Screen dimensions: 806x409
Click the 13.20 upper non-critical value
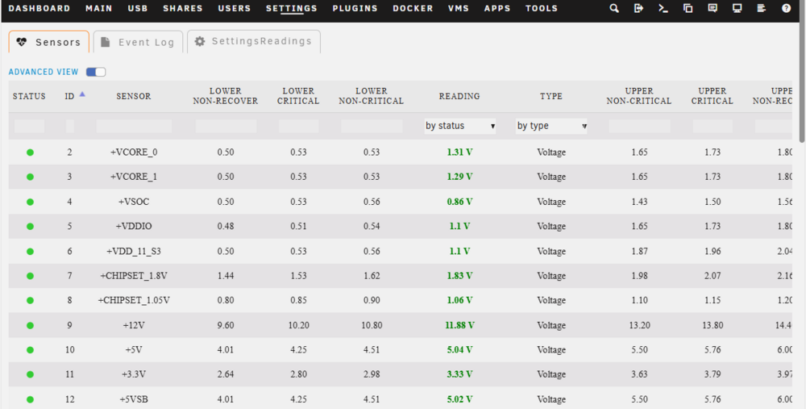coord(639,325)
